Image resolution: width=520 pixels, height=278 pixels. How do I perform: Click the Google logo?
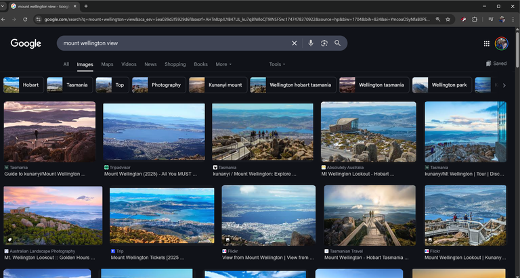26,43
